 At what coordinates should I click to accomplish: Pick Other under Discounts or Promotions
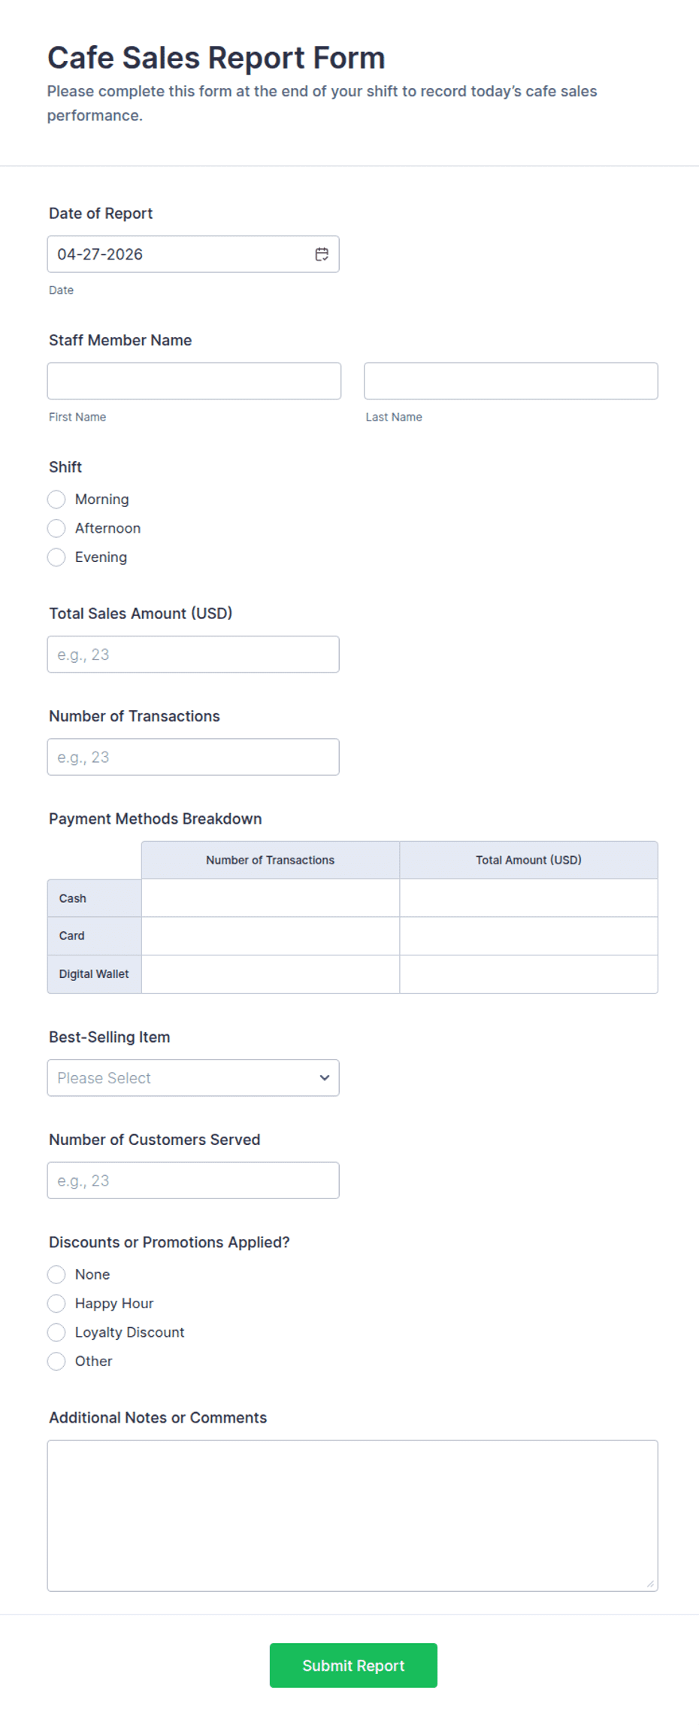pos(56,1361)
